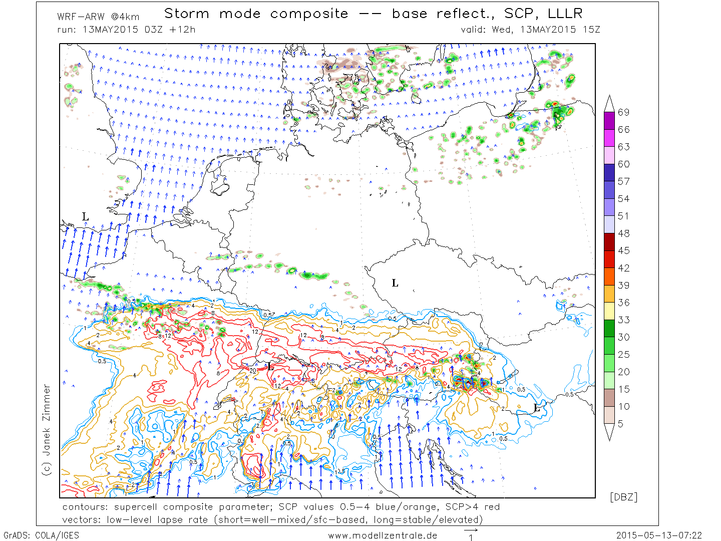Click the "2015-05-13-07:22" timestamp

point(659,535)
